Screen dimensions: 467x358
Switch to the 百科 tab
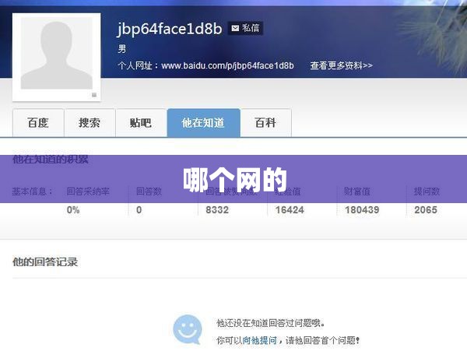click(265, 123)
